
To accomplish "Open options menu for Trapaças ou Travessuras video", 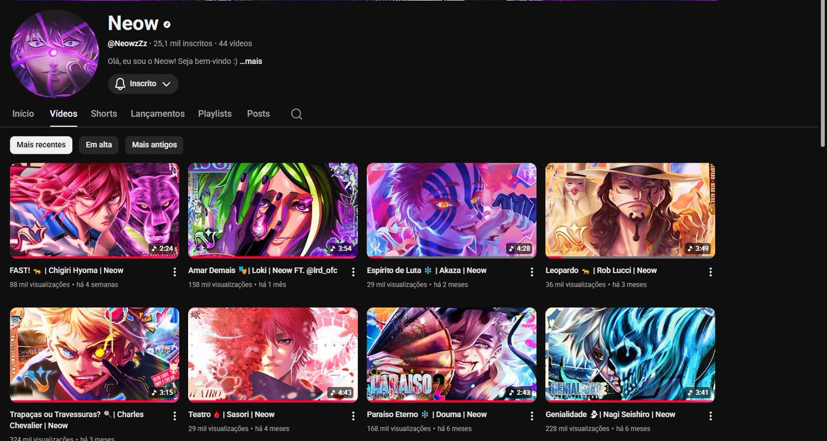I will [x=174, y=416].
